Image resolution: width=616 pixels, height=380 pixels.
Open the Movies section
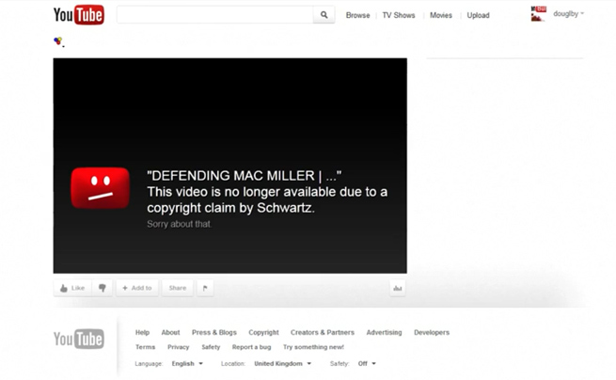click(441, 15)
